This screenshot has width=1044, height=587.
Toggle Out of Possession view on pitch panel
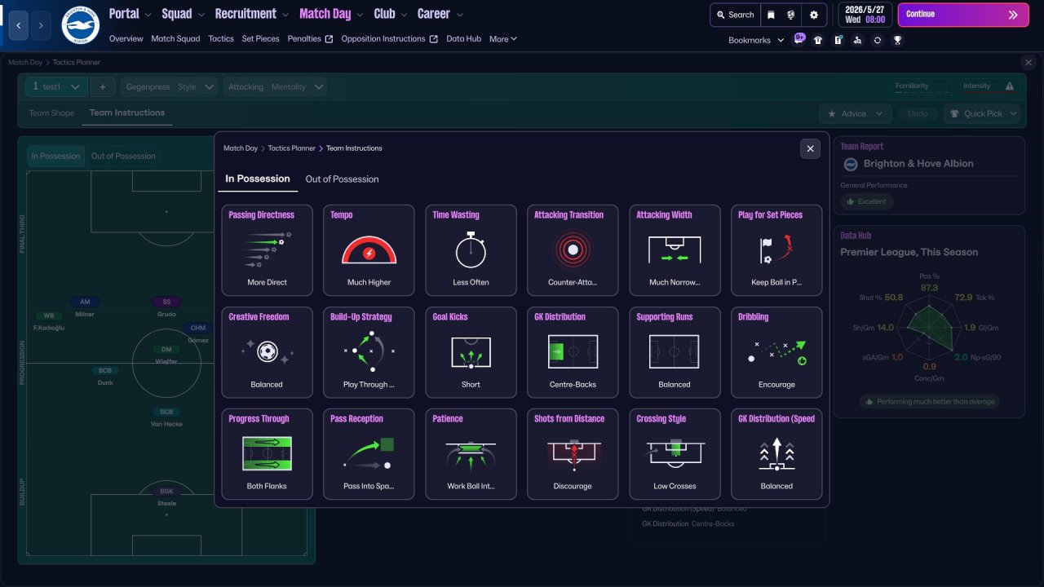pos(123,156)
